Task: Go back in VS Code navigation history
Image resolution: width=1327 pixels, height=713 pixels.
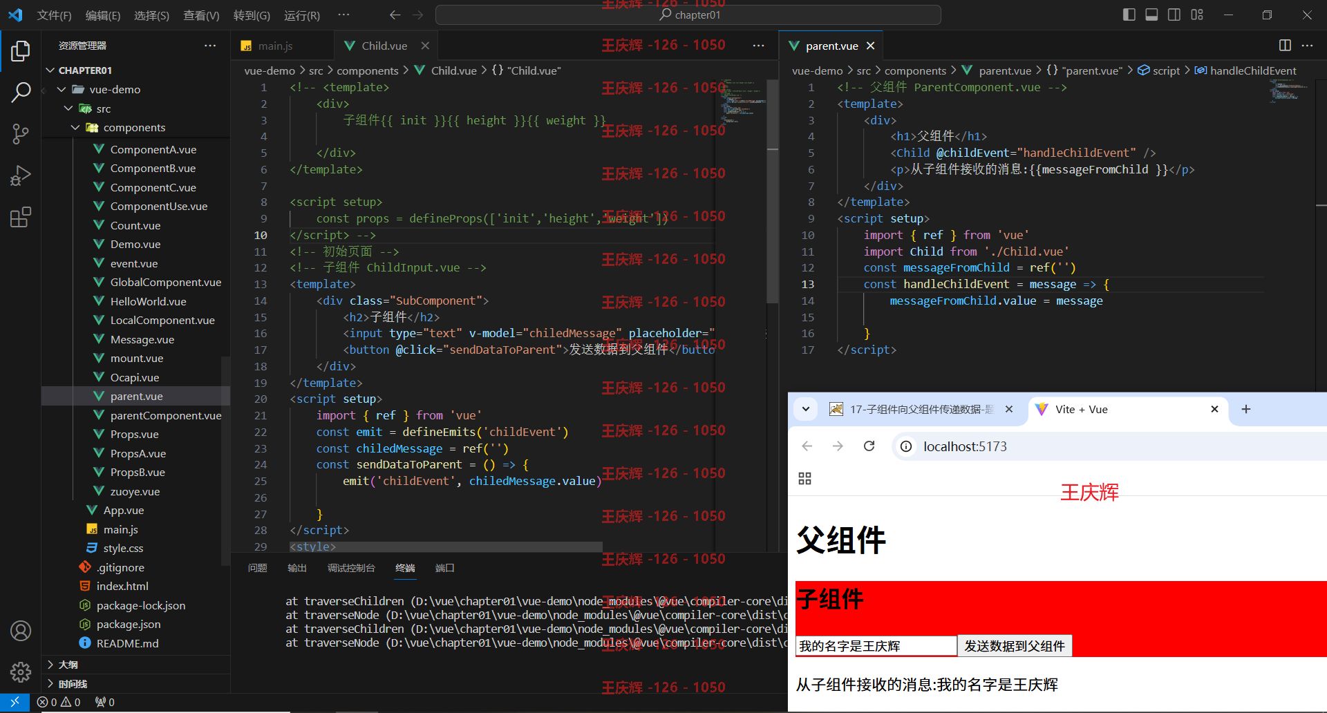Action: [395, 15]
